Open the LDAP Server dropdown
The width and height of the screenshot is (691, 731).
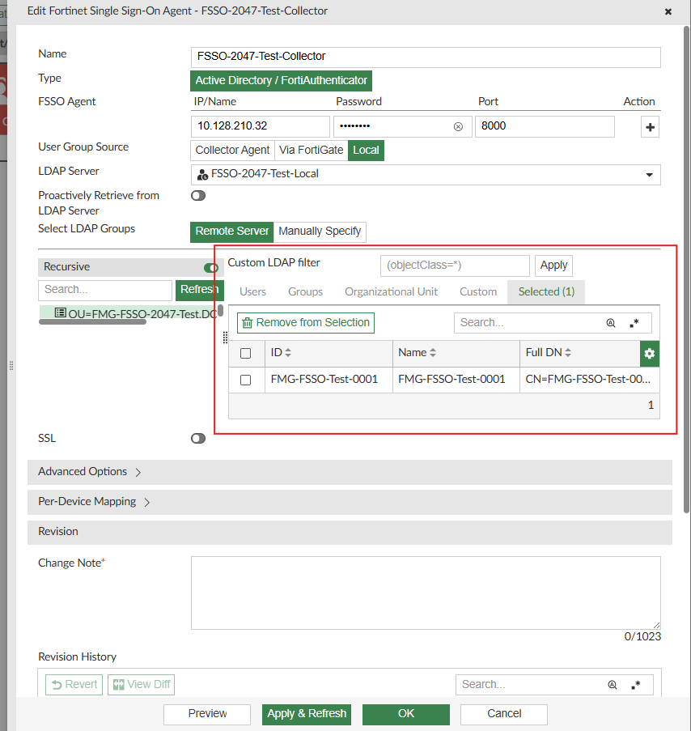pyautogui.click(x=426, y=174)
